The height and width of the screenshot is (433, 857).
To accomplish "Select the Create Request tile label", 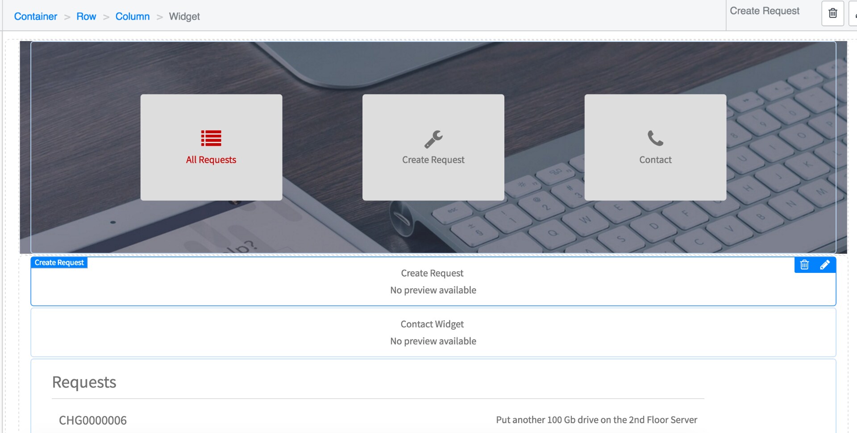I will click(x=433, y=160).
